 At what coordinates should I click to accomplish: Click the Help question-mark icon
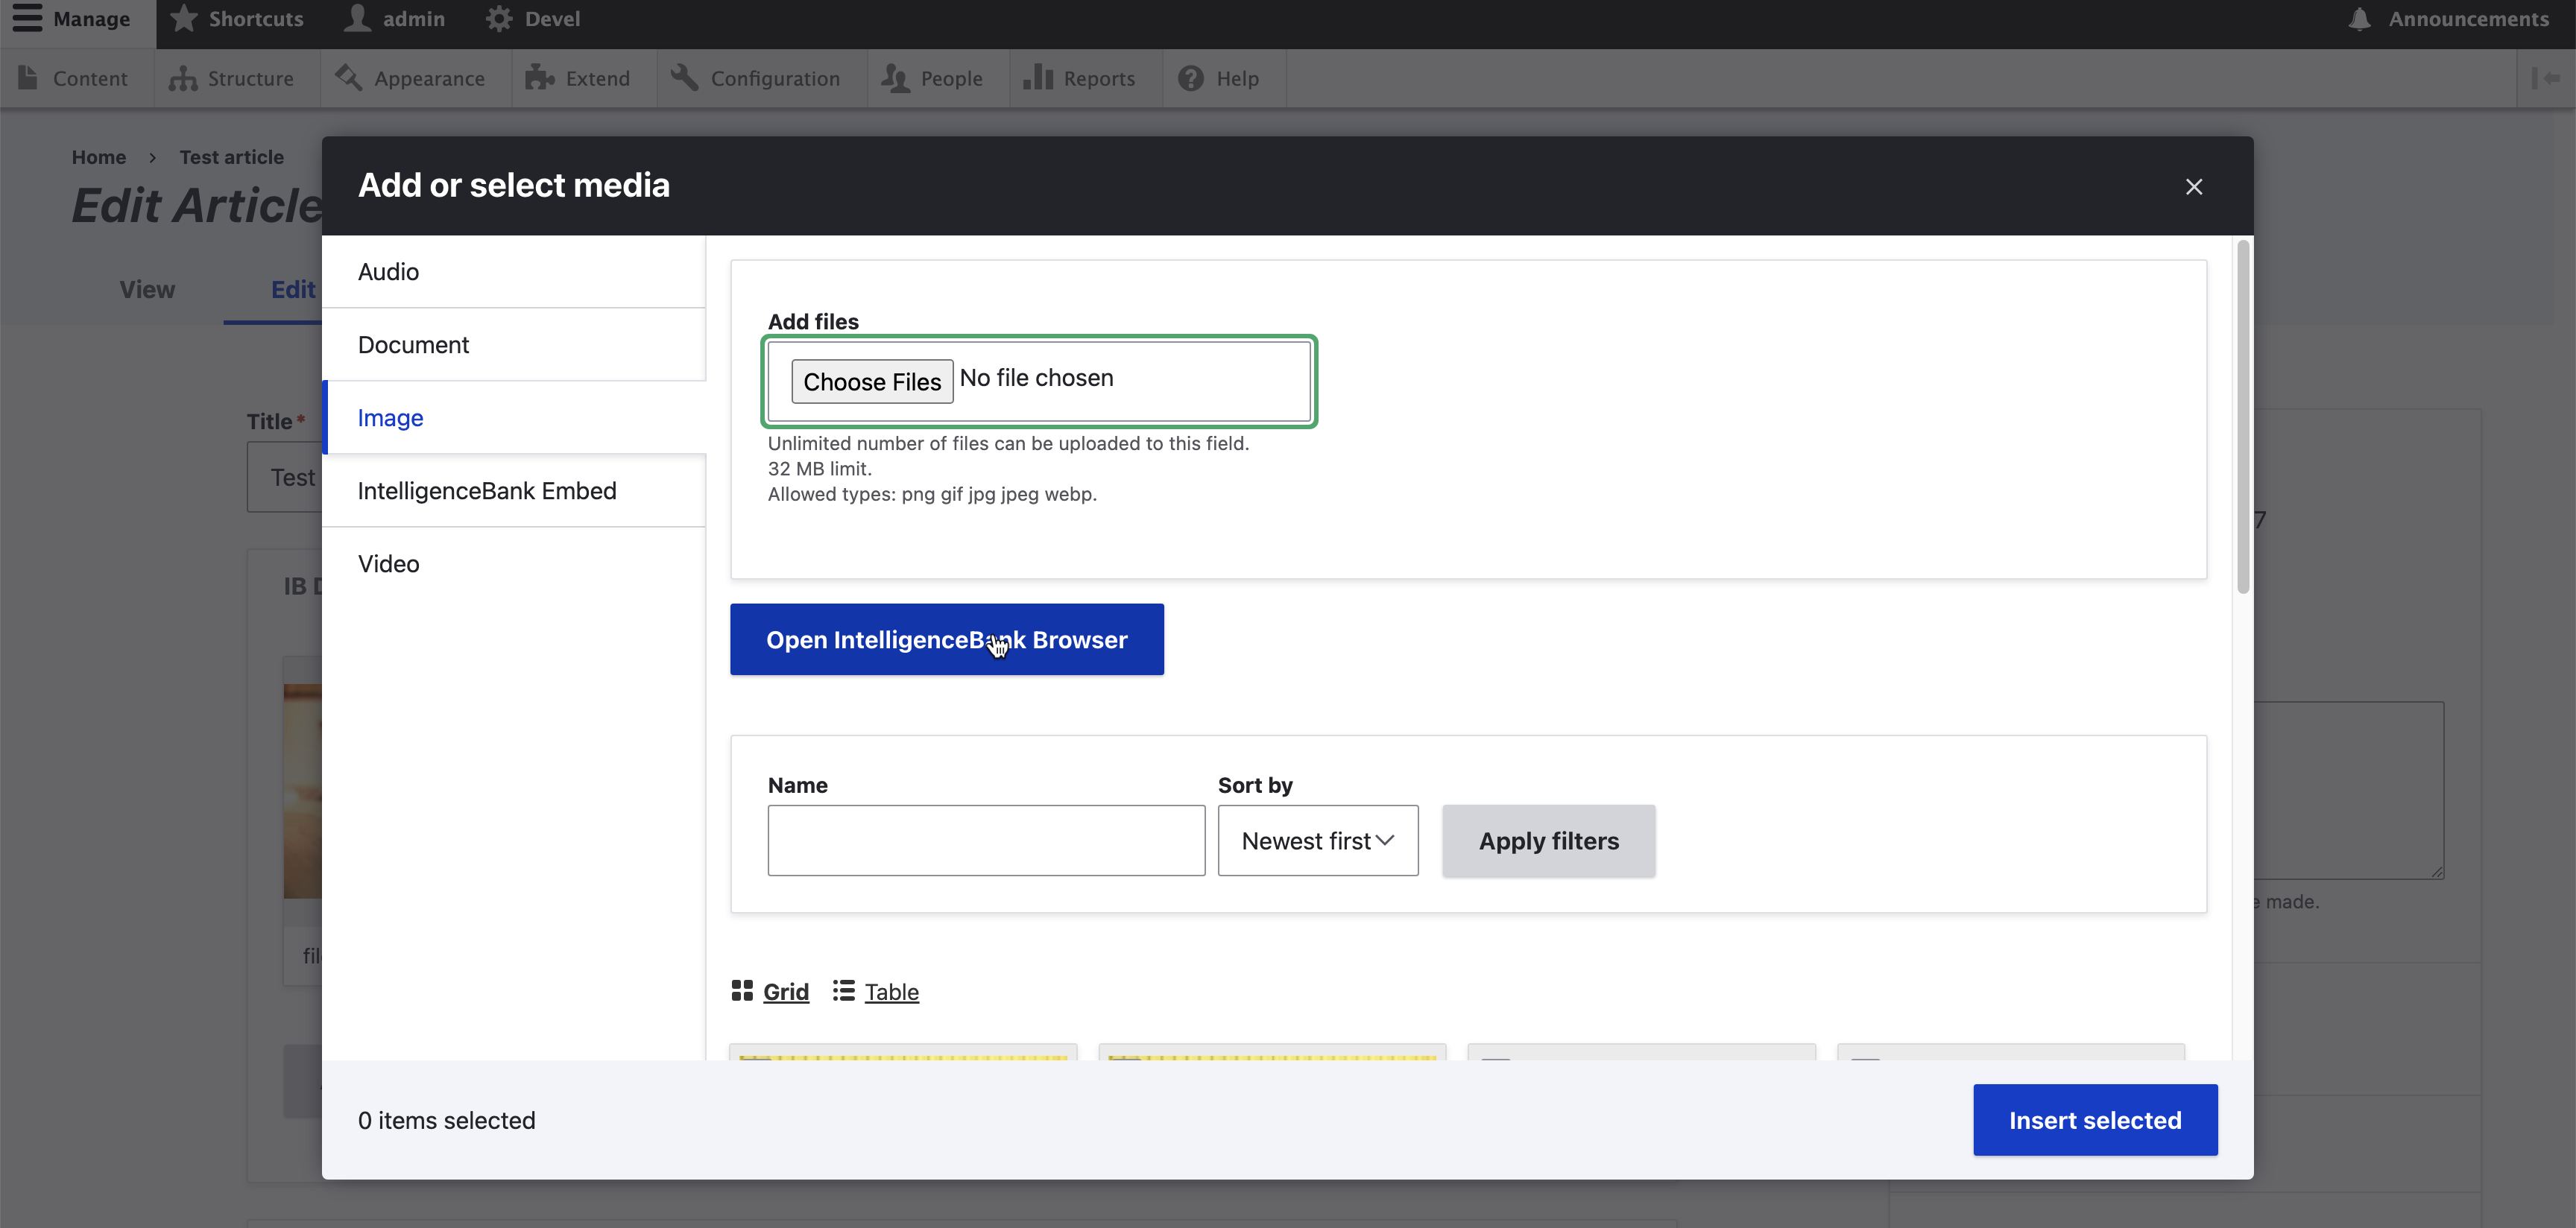[x=1190, y=78]
